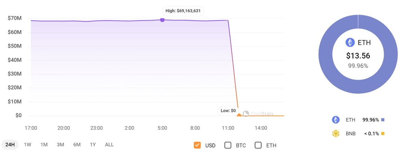Enable the BTC checkbox

[x=228, y=145]
